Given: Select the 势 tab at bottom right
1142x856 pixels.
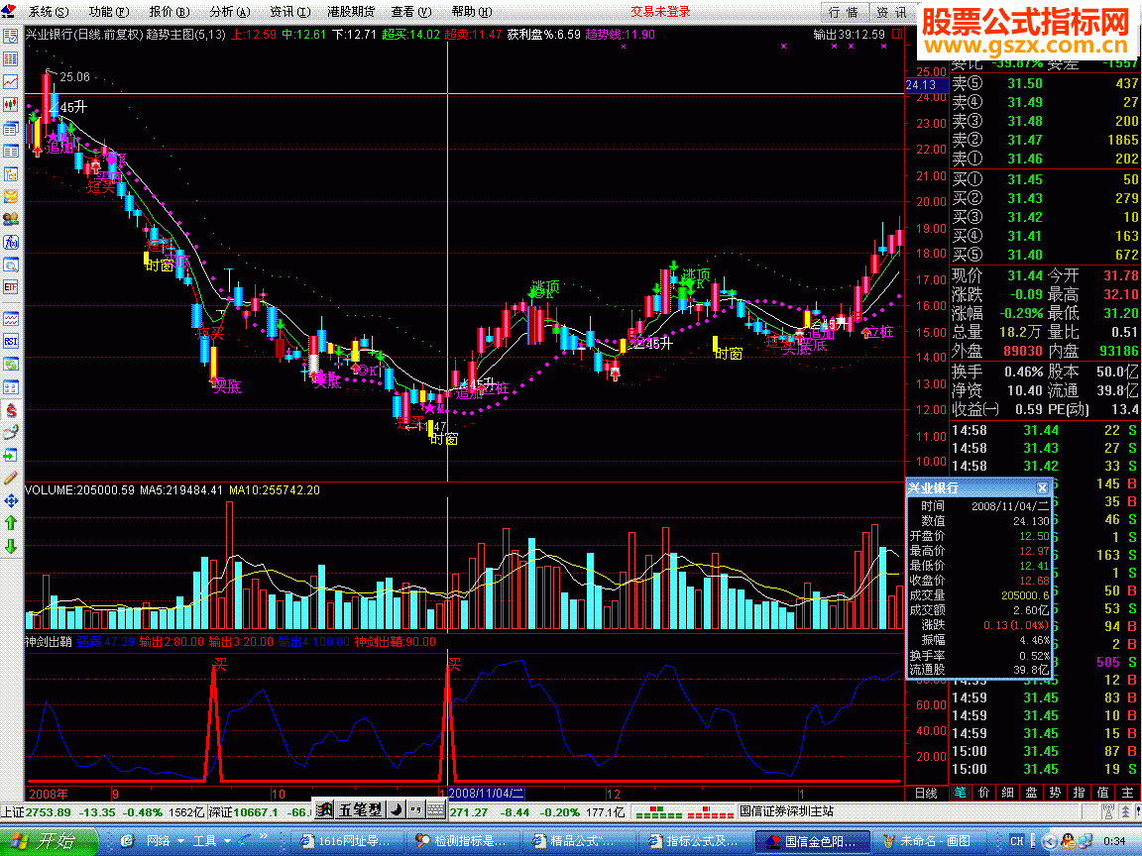Looking at the screenshot, I should 1056,793.
